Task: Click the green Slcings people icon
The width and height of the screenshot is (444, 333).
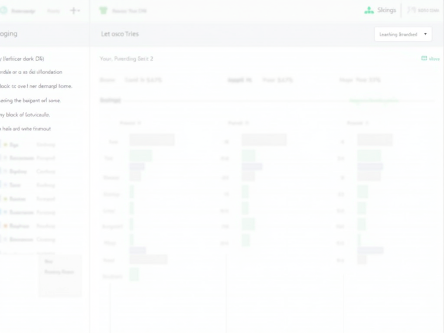Action: 369,10
